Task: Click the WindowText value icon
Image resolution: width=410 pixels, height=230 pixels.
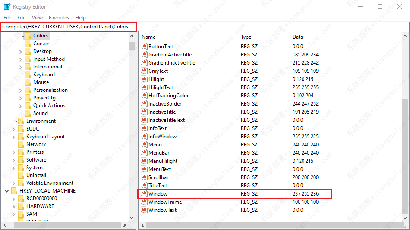Action: click(x=144, y=210)
